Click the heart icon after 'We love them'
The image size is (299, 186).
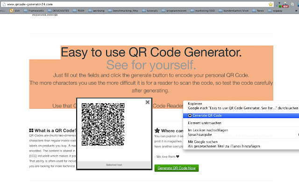(178, 156)
